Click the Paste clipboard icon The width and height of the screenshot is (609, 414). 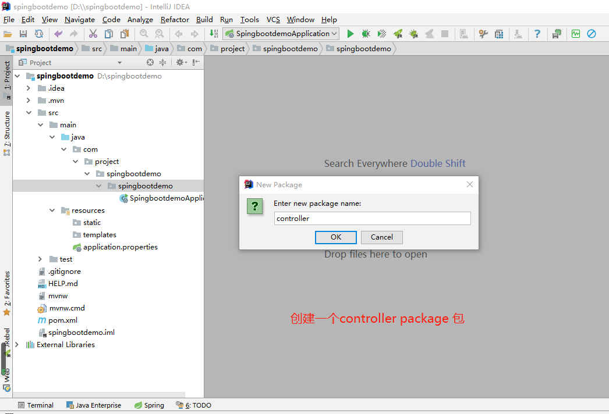coord(124,34)
